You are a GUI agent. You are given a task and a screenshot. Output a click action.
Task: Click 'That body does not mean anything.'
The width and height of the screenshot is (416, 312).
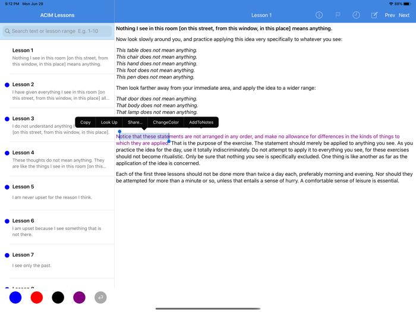pyautogui.click(x=157, y=105)
